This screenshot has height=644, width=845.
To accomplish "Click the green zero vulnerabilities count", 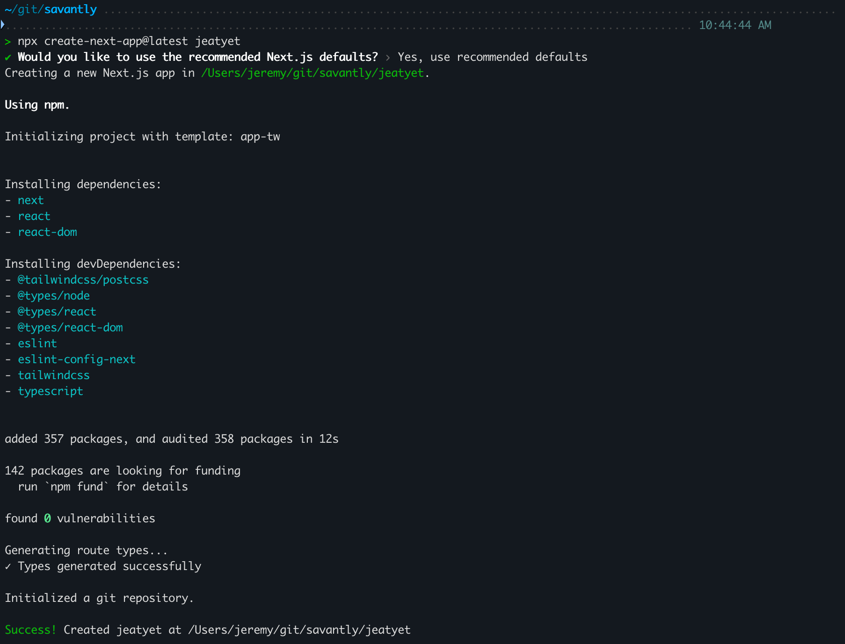I will click(47, 519).
